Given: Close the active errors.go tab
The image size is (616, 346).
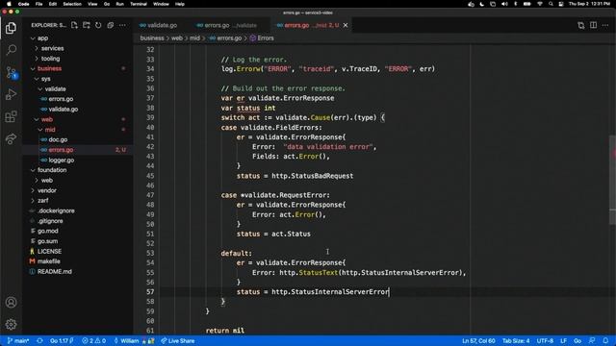Looking at the screenshot, I should (346, 25).
